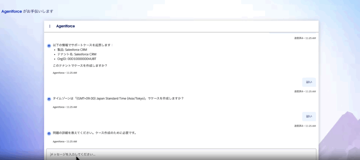Click the Agentforce 11:25 AM timestamp below the timezone message
This screenshot has height=160, width=360.
(x=65, y=107)
